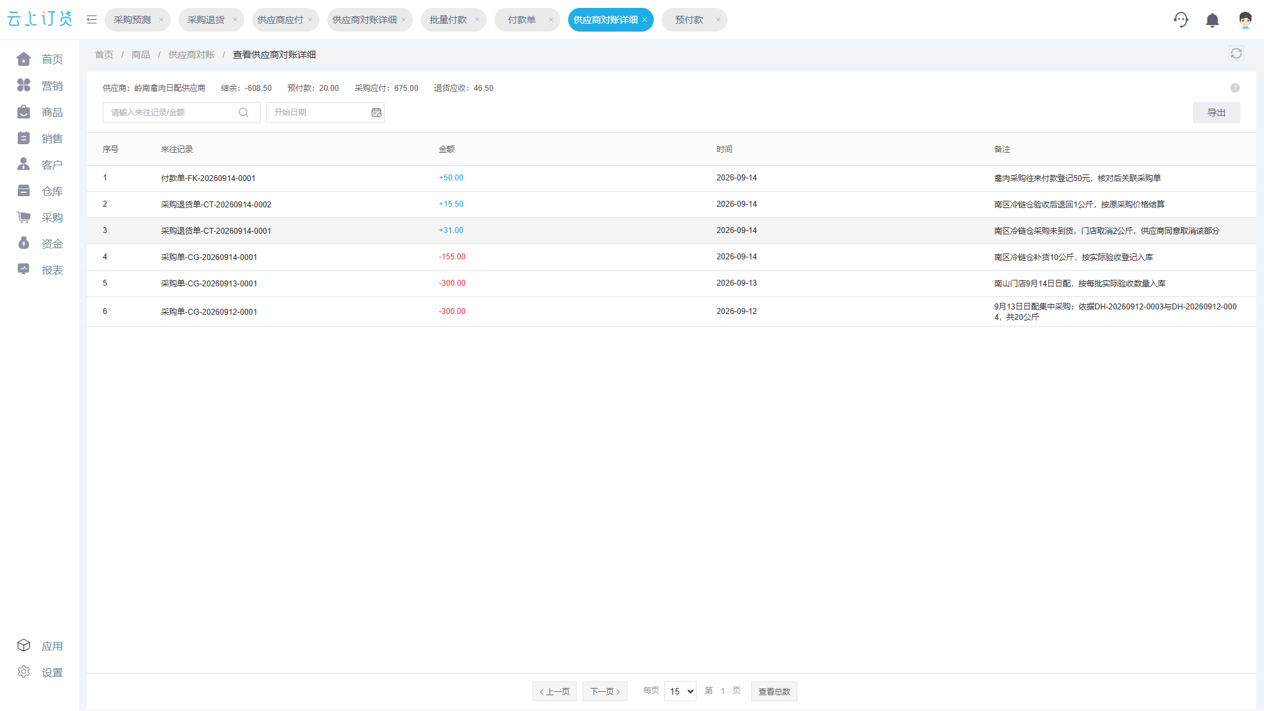
Task: Focus the 开始日期 date field
Action: [325, 113]
